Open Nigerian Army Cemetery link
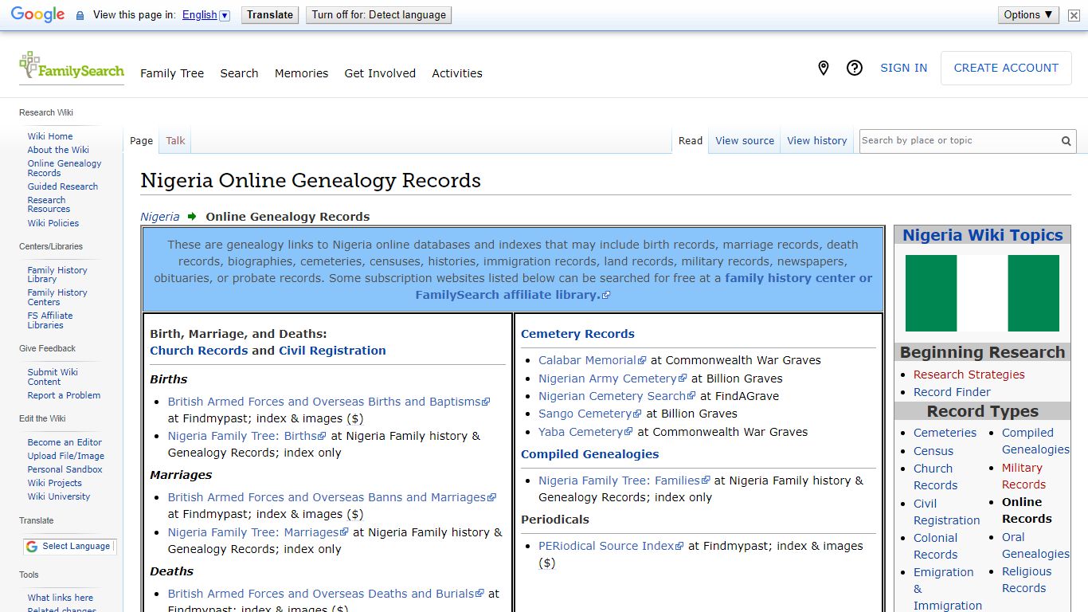This screenshot has height=612, width=1088. tap(608, 379)
